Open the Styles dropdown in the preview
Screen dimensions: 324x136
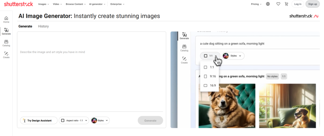pyautogui.click(x=233, y=56)
